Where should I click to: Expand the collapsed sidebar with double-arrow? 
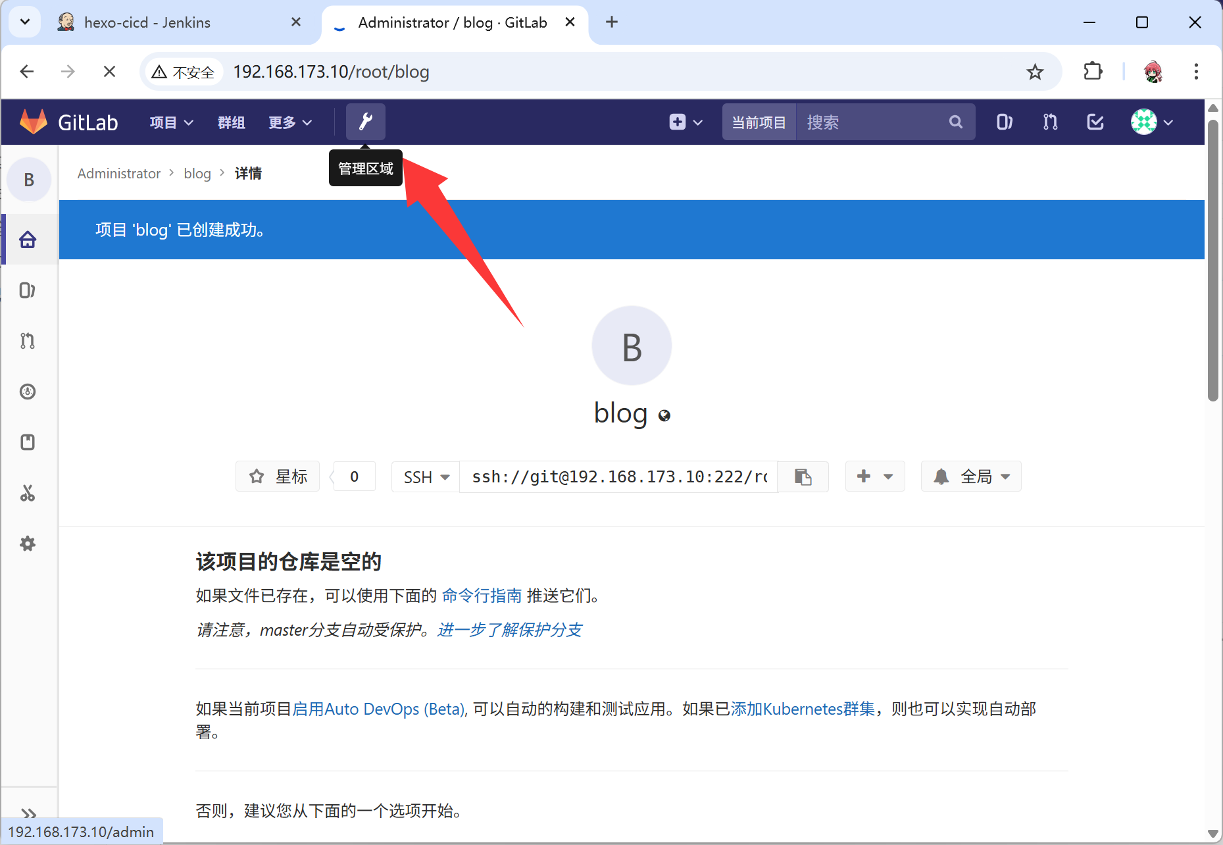click(29, 813)
